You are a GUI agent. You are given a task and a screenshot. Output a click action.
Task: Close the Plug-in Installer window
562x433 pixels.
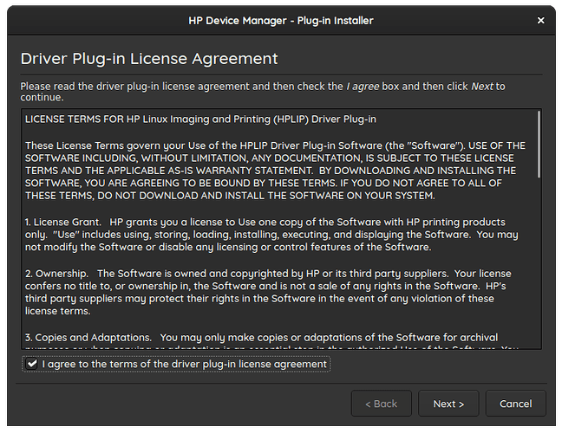[541, 20]
